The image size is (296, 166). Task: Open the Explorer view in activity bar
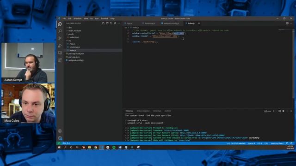[x=60, y=24]
